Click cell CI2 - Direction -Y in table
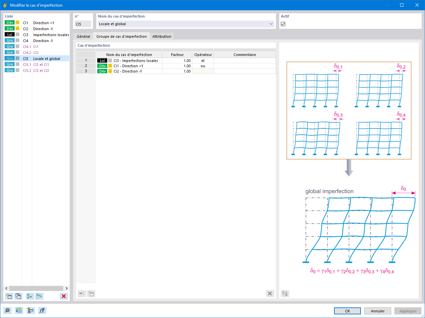The width and height of the screenshot is (425, 318). pos(129,71)
